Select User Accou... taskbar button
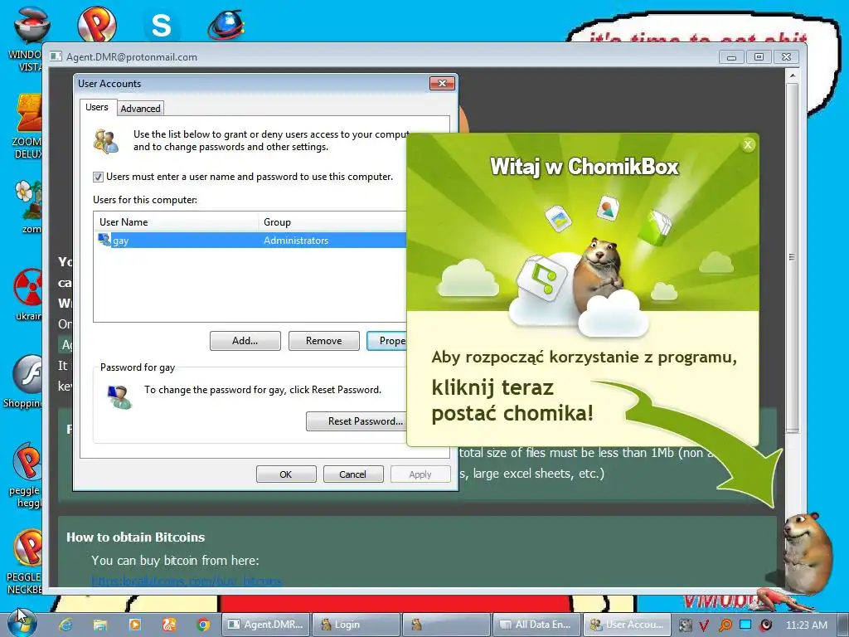The image size is (849, 637). tap(627, 625)
